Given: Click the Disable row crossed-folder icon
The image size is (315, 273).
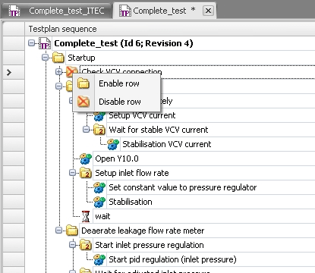Looking at the screenshot, I should coord(83,102).
